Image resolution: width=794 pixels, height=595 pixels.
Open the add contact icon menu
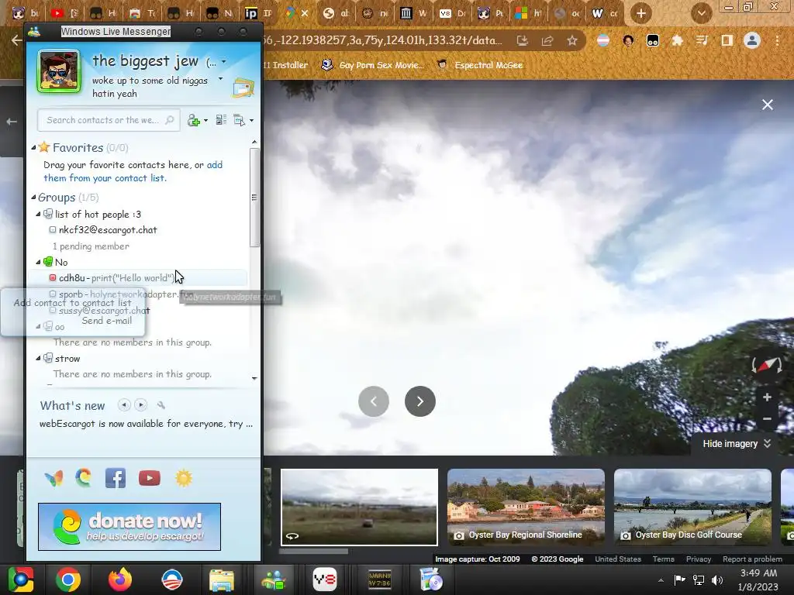[197, 120]
